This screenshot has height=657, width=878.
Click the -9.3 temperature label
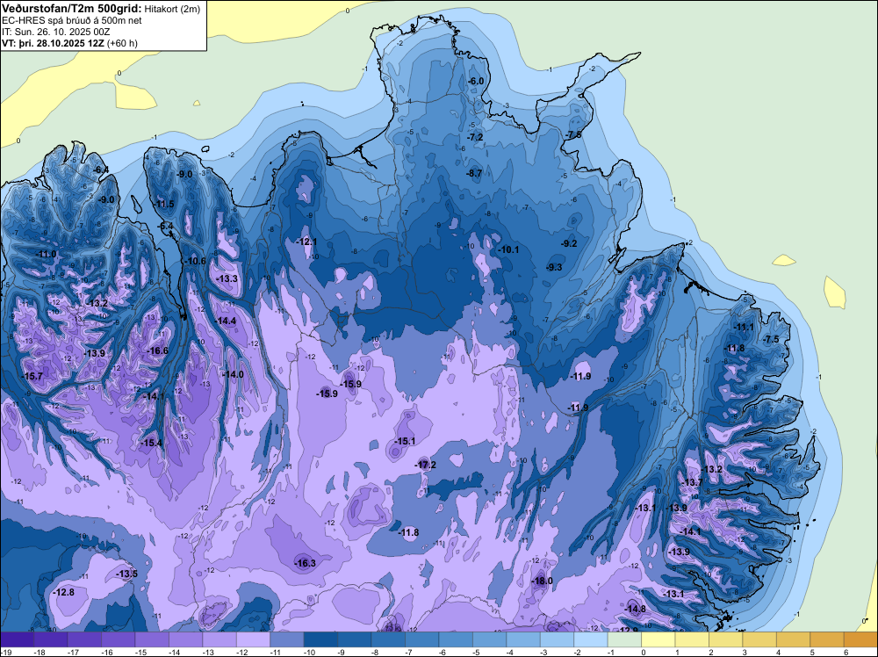(554, 267)
